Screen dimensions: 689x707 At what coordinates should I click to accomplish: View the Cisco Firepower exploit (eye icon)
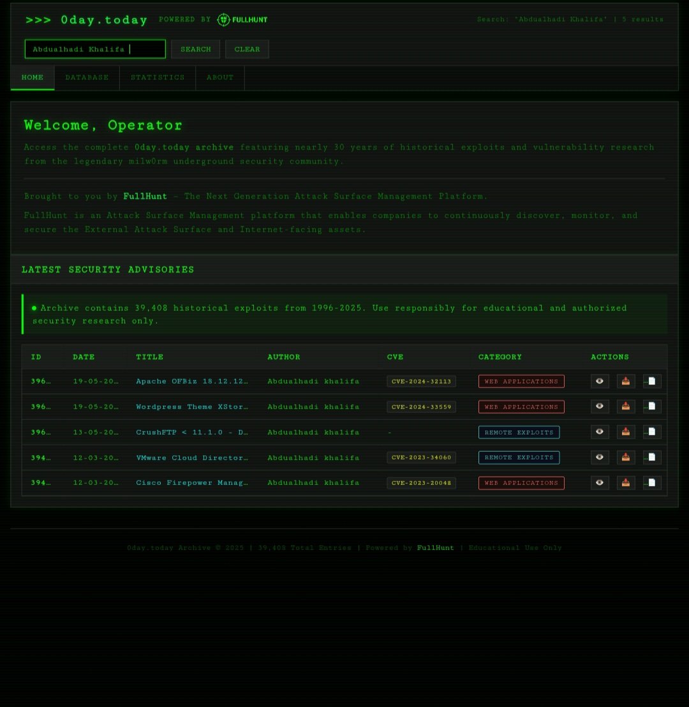point(600,482)
